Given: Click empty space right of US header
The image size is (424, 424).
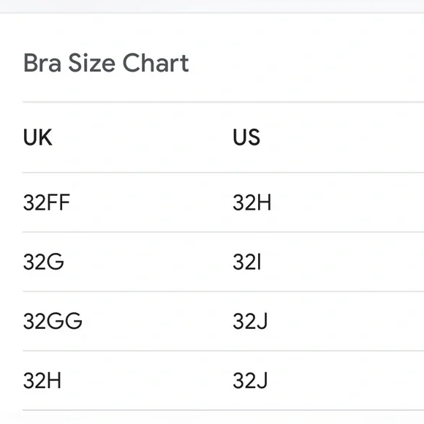Looking at the screenshot, I should (x=342, y=137).
